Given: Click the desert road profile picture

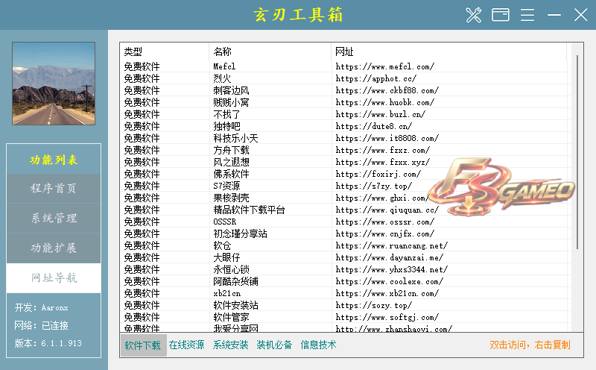Looking at the screenshot, I should pos(54,84).
